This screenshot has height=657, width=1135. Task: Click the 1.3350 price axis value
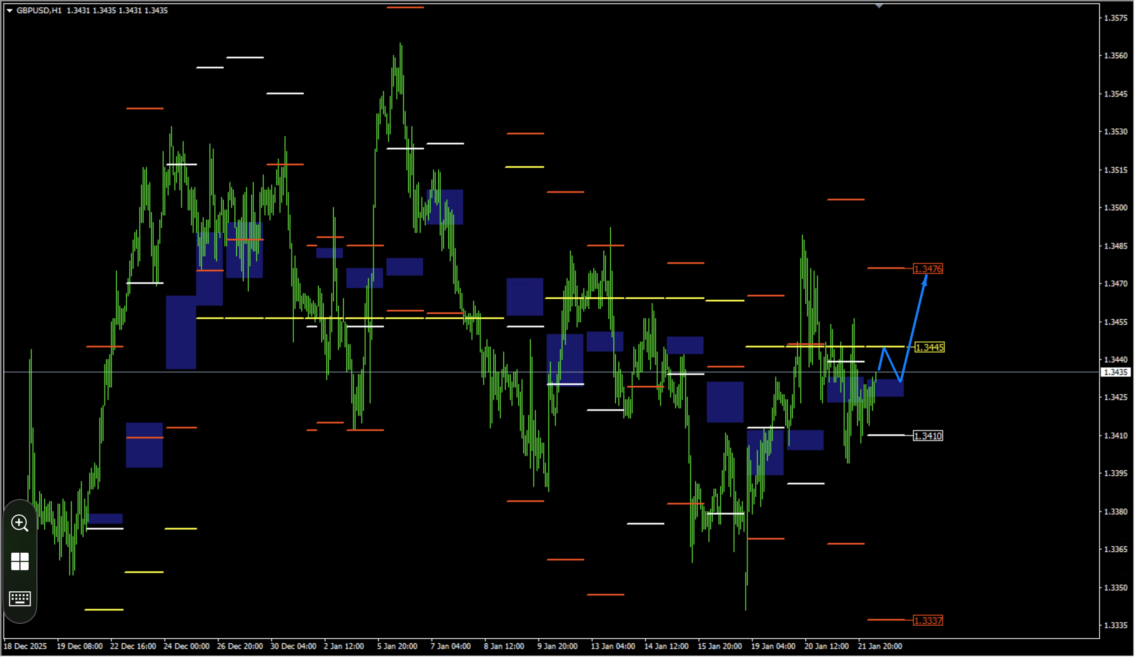[x=1115, y=588]
